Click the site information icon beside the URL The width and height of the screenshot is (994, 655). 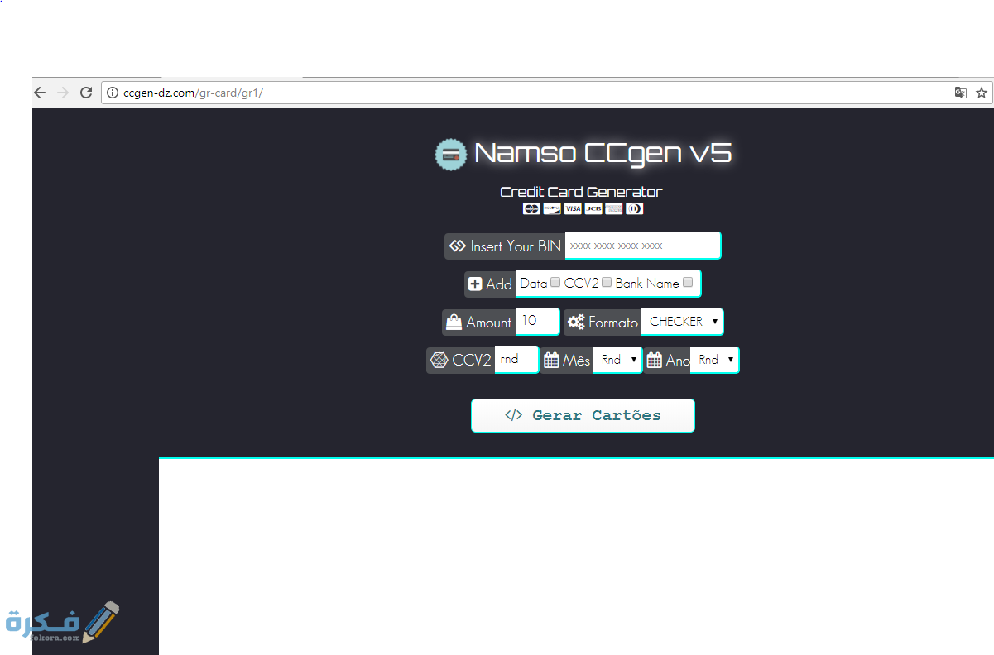pos(113,93)
